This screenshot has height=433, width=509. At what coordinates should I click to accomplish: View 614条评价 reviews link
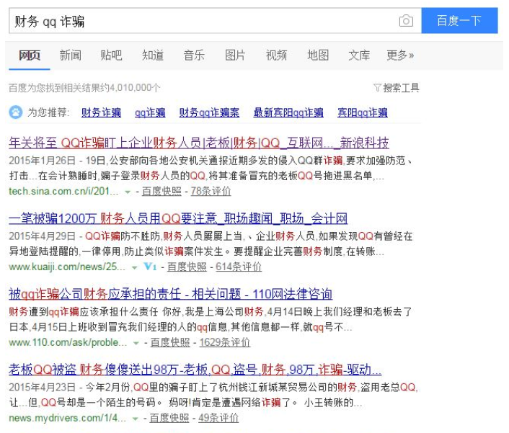pyautogui.click(x=238, y=267)
